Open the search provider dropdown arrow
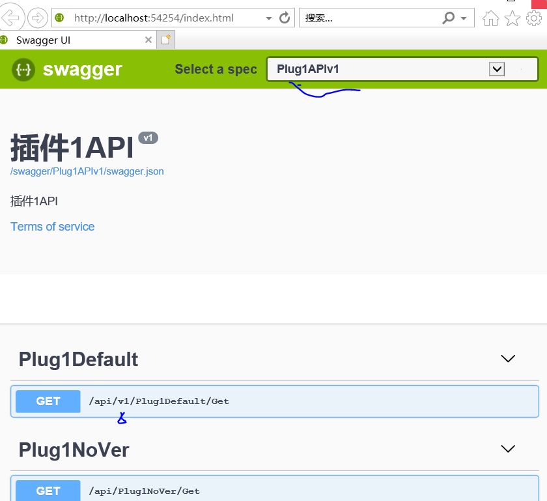547x501 pixels. 464,18
